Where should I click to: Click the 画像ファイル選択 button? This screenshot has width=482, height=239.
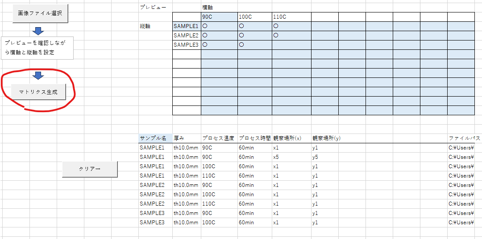pos(40,14)
